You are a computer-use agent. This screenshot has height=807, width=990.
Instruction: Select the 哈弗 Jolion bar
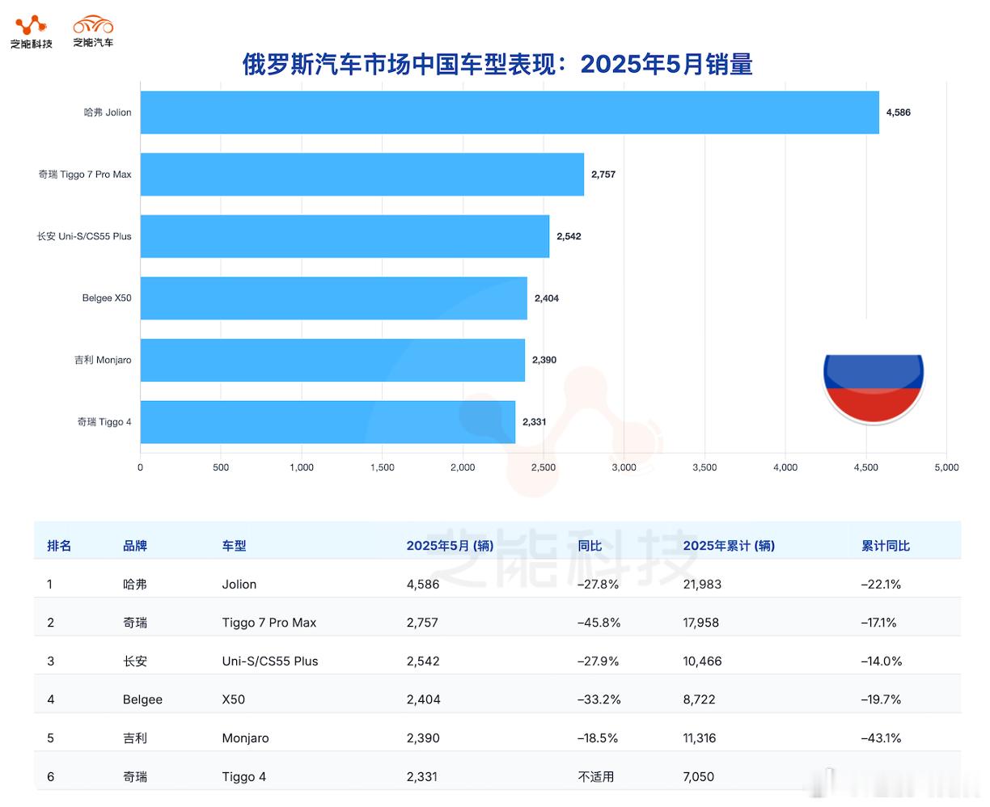tap(510, 112)
